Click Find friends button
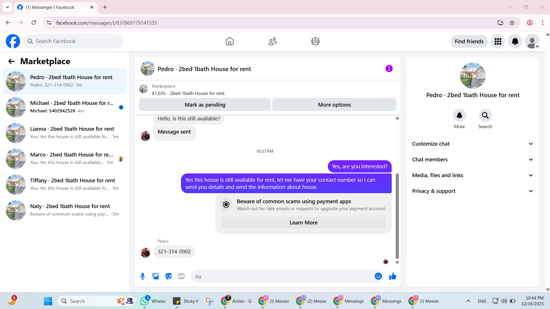This screenshot has height=309, width=550. tap(469, 41)
